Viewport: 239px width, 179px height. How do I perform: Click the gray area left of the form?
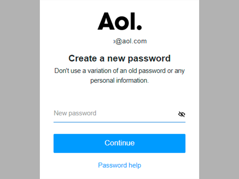pos(20,89)
